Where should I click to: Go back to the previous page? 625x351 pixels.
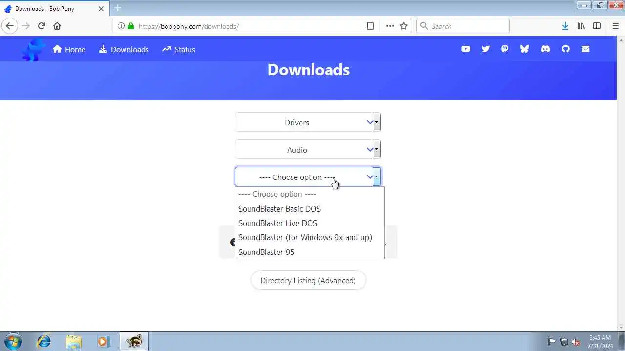pyautogui.click(x=10, y=26)
